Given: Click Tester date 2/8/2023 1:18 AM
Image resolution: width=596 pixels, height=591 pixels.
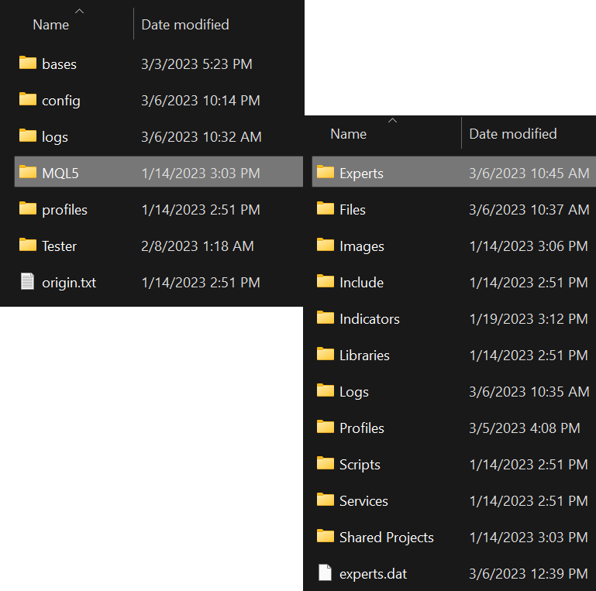Looking at the screenshot, I should click(198, 246).
